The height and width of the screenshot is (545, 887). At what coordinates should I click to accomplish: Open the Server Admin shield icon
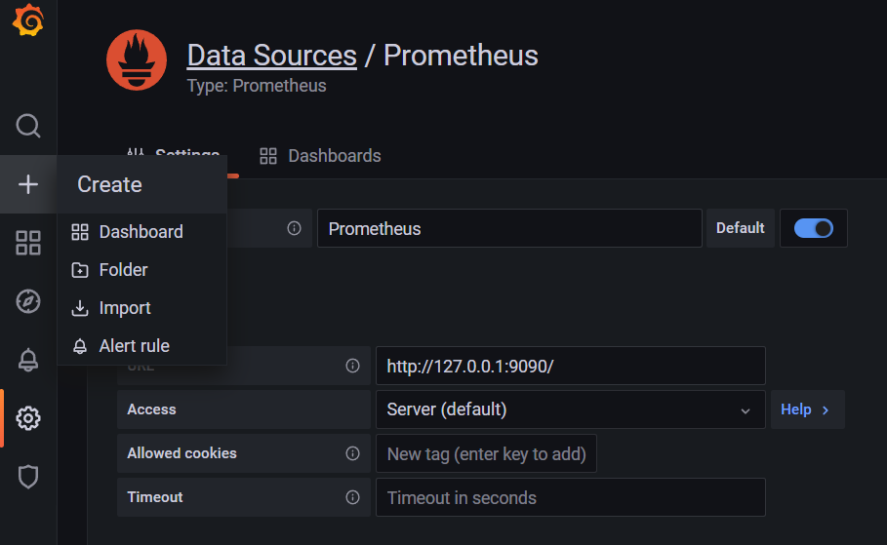(28, 477)
